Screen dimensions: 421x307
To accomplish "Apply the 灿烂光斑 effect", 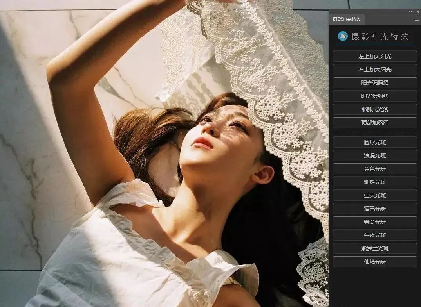I will (x=375, y=182).
